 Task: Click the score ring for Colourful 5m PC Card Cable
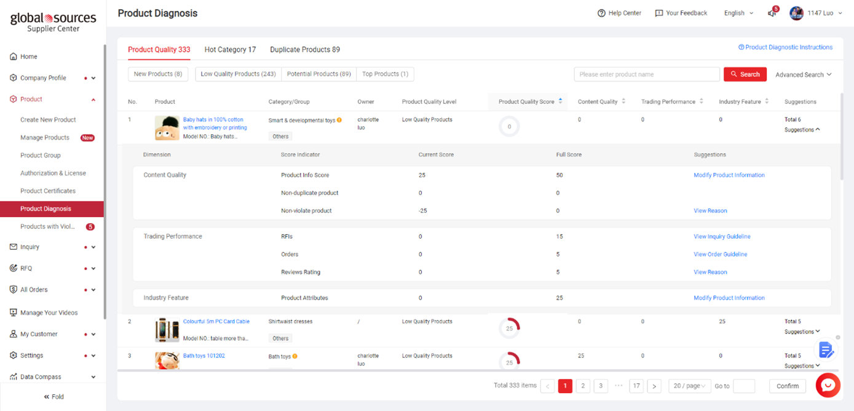tap(509, 329)
